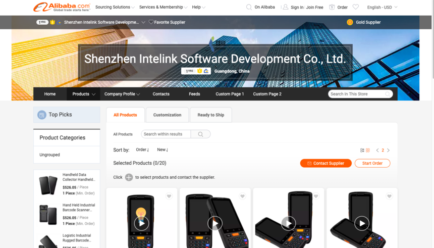Click the user profile icon near Sign In
The image size is (434, 248).
[x=285, y=7]
